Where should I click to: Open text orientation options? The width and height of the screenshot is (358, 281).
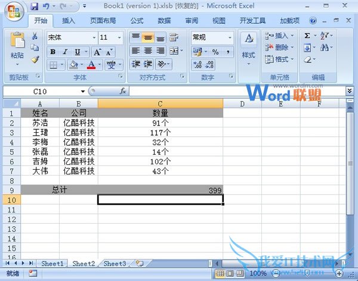point(162,64)
